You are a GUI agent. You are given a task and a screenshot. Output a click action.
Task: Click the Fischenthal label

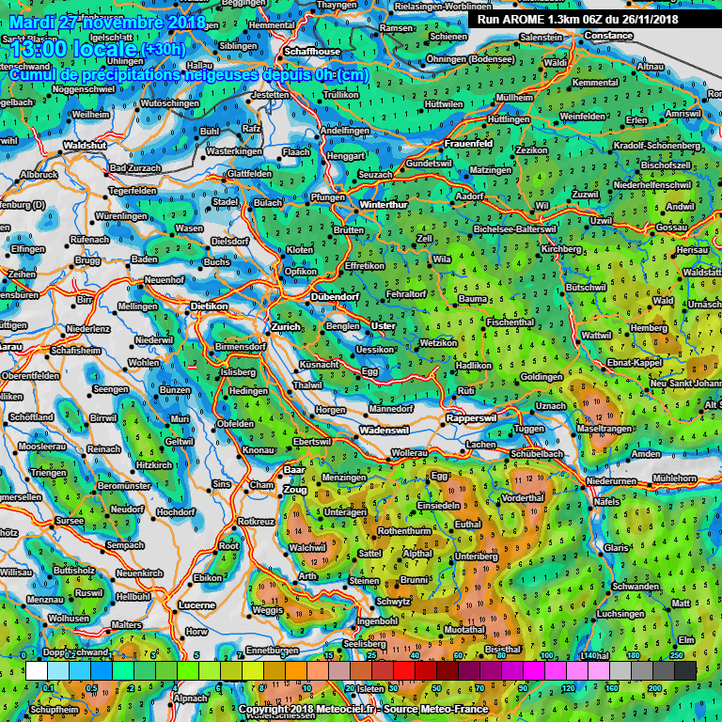point(510,322)
